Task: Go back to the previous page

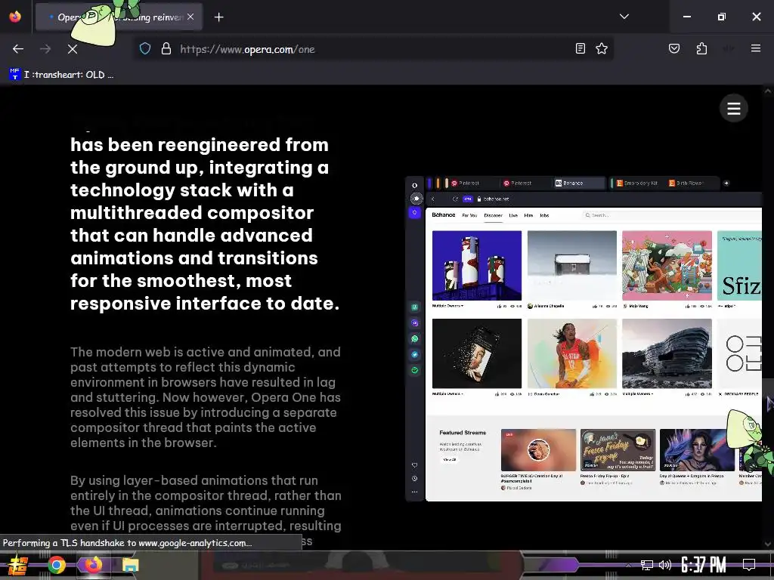Action: 18,49
